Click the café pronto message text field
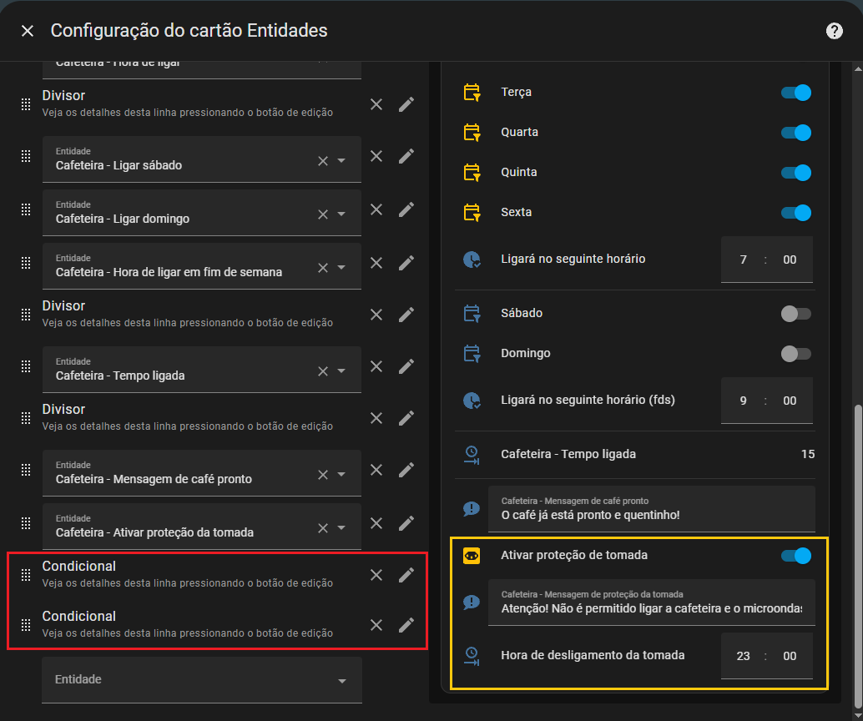 pyautogui.click(x=651, y=509)
